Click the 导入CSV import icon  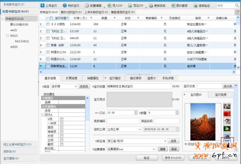click(x=109, y=6)
